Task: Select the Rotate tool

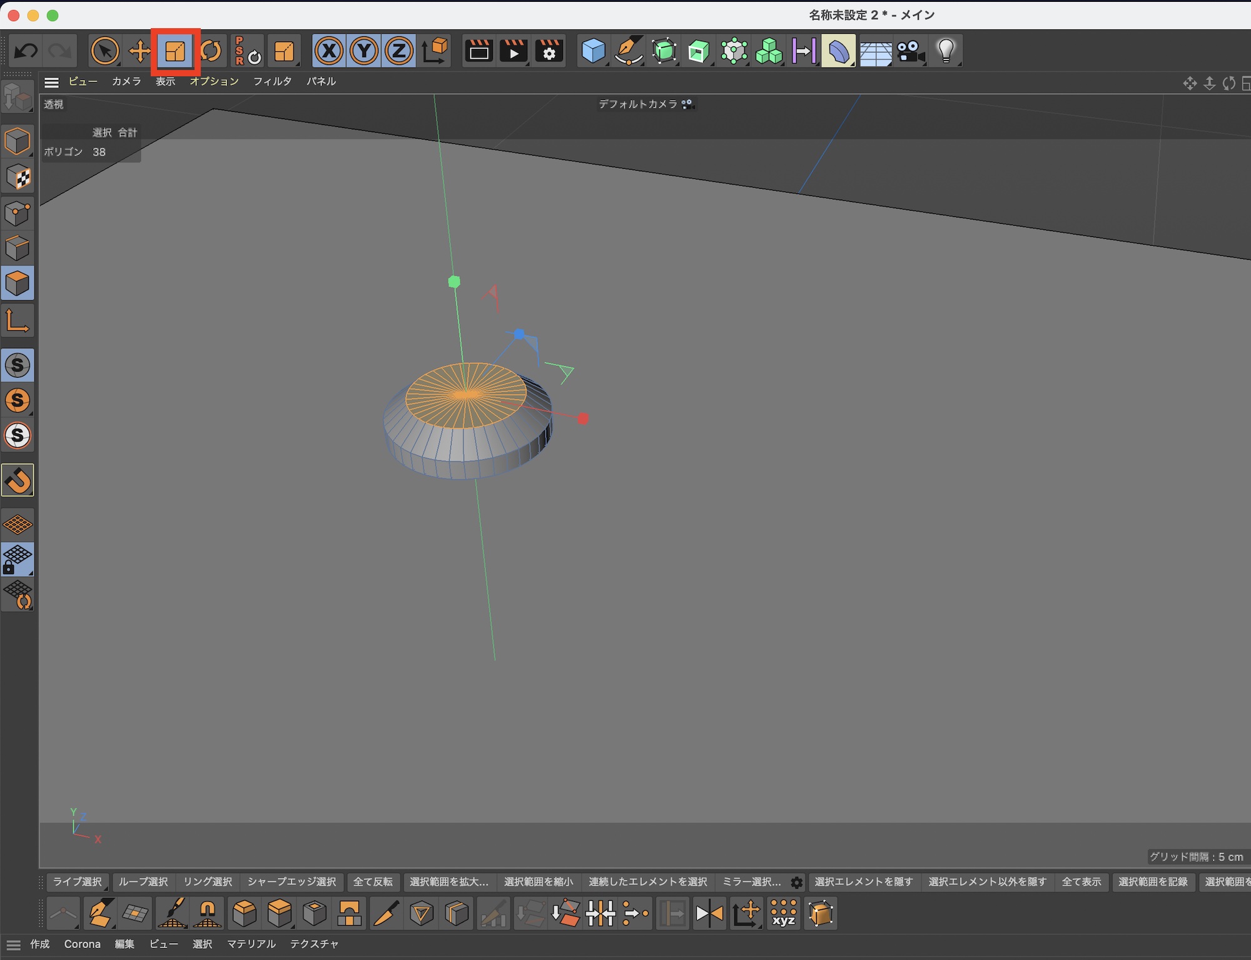Action: point(211,51)
